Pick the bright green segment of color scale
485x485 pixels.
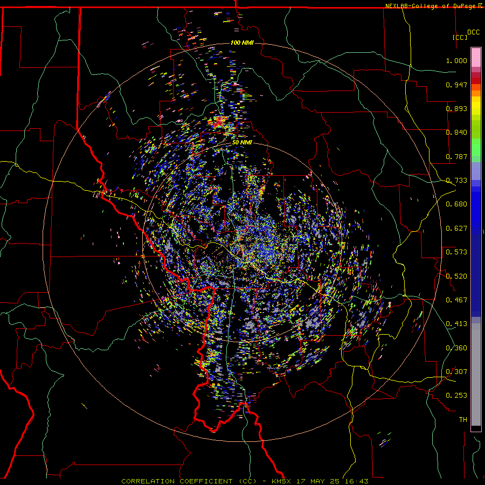(x=476, y=147)
